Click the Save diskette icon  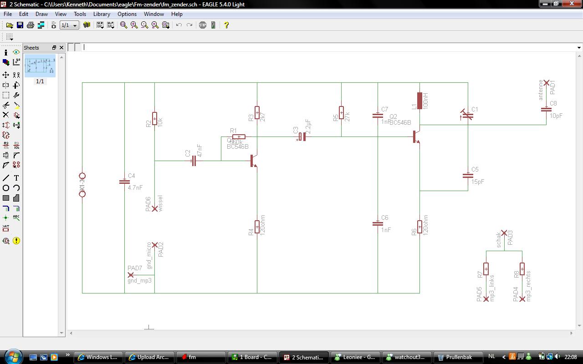20,25
